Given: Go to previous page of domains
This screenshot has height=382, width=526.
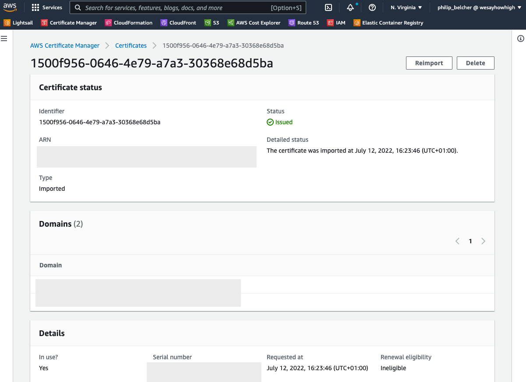Looking at the screenshot, I should tap(457, 241).
